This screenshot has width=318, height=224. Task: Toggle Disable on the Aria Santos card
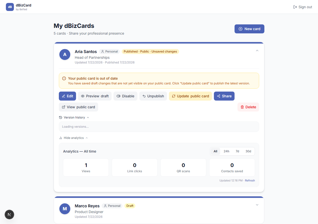pyautogui.click(x=125, y=96)
